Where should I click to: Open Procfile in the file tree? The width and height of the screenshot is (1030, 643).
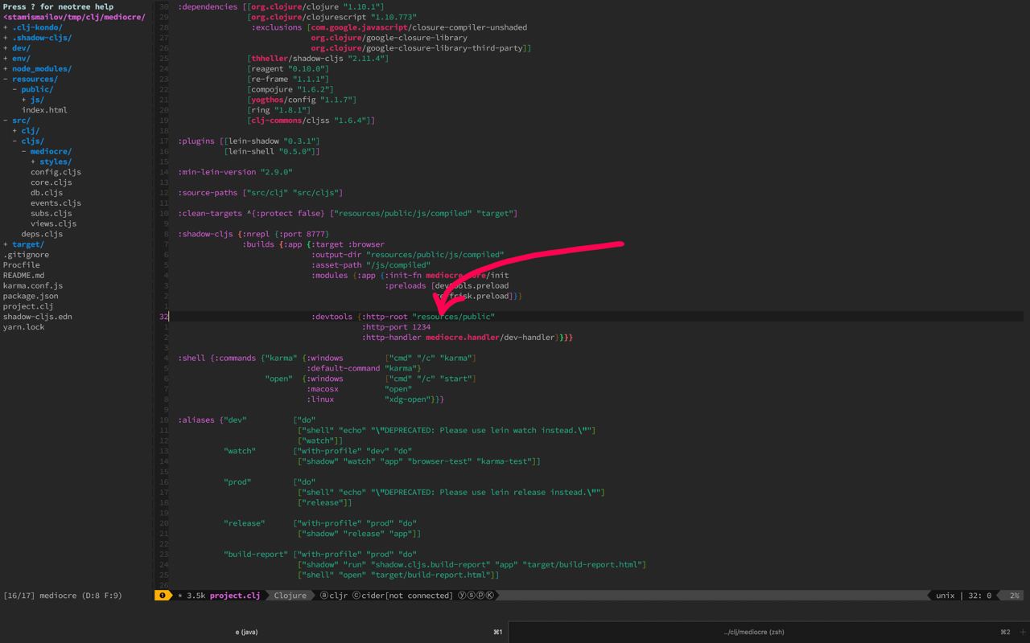coord(21,265)
